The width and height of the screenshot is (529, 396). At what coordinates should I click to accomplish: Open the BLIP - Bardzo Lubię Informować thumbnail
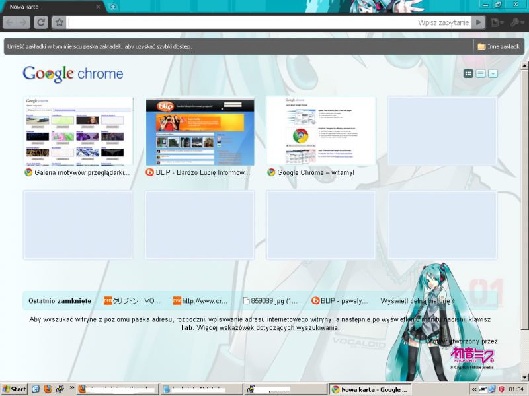coord(200,131)
